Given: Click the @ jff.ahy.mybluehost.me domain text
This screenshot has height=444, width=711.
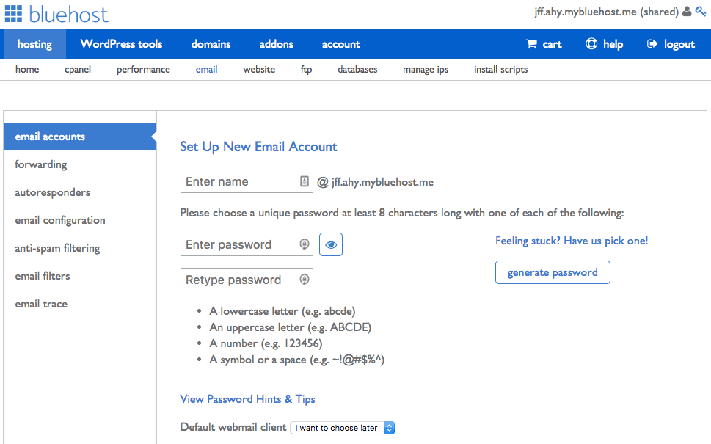Looking at the screenshot, I should 375,182.
